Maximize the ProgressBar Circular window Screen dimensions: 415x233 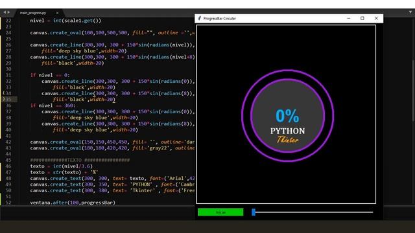pos(362,18)
